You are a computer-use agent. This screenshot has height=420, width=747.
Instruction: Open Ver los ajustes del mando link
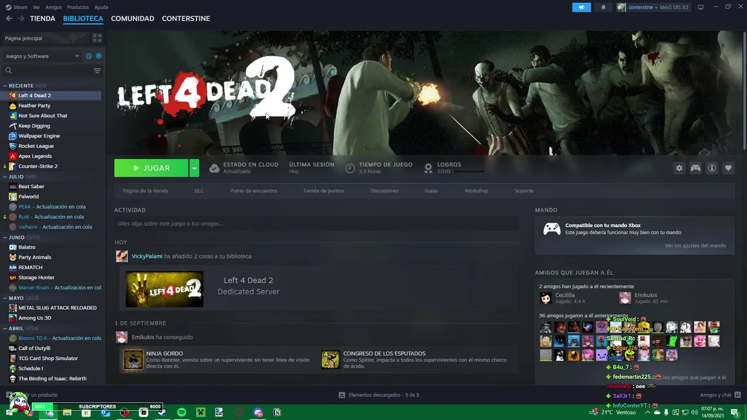point(695,246)
